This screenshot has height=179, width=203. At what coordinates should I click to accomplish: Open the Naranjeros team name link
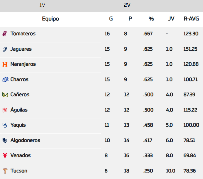click(x=23, y=64)
